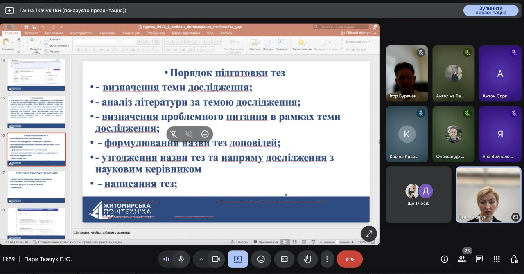This screenshot has height=274, width=524.
Task: Click the raise hand icon
Action: click(x=307, y=259)
